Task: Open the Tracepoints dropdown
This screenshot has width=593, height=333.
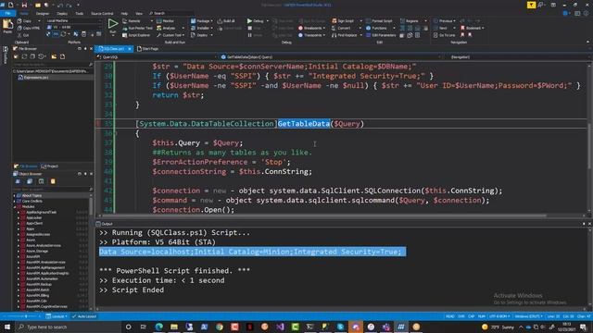Action: click(312, 35)
